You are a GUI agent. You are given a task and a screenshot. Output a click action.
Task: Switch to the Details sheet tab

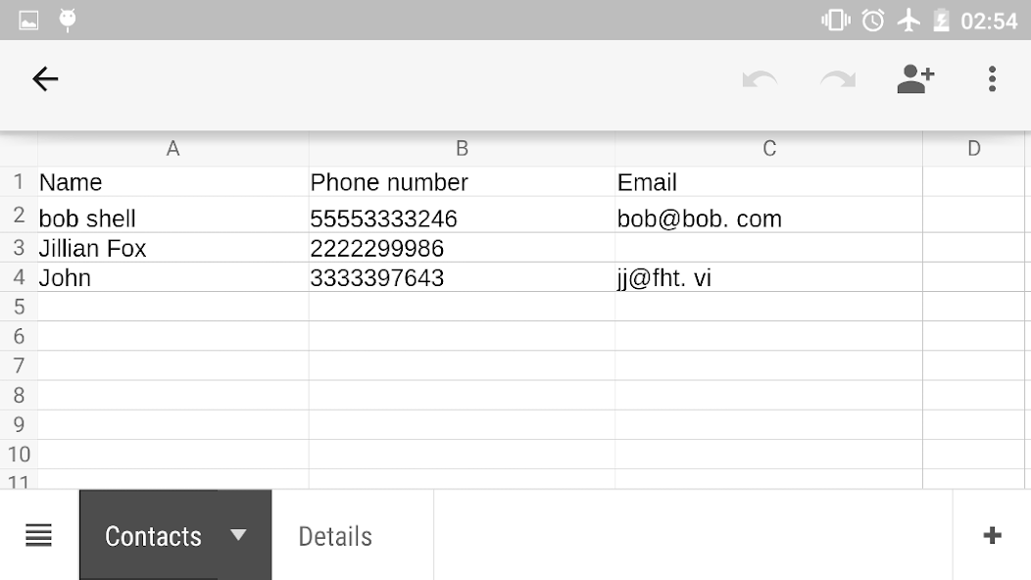point(335,536)
